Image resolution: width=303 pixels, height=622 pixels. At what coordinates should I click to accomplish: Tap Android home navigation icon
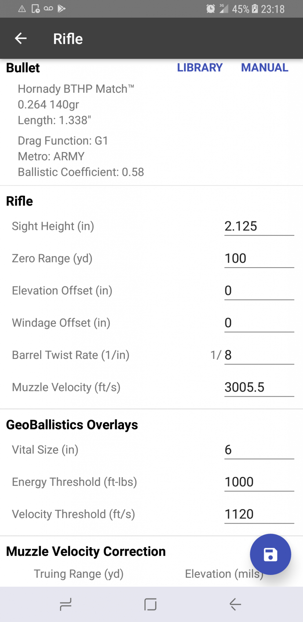tap(150, 604)
